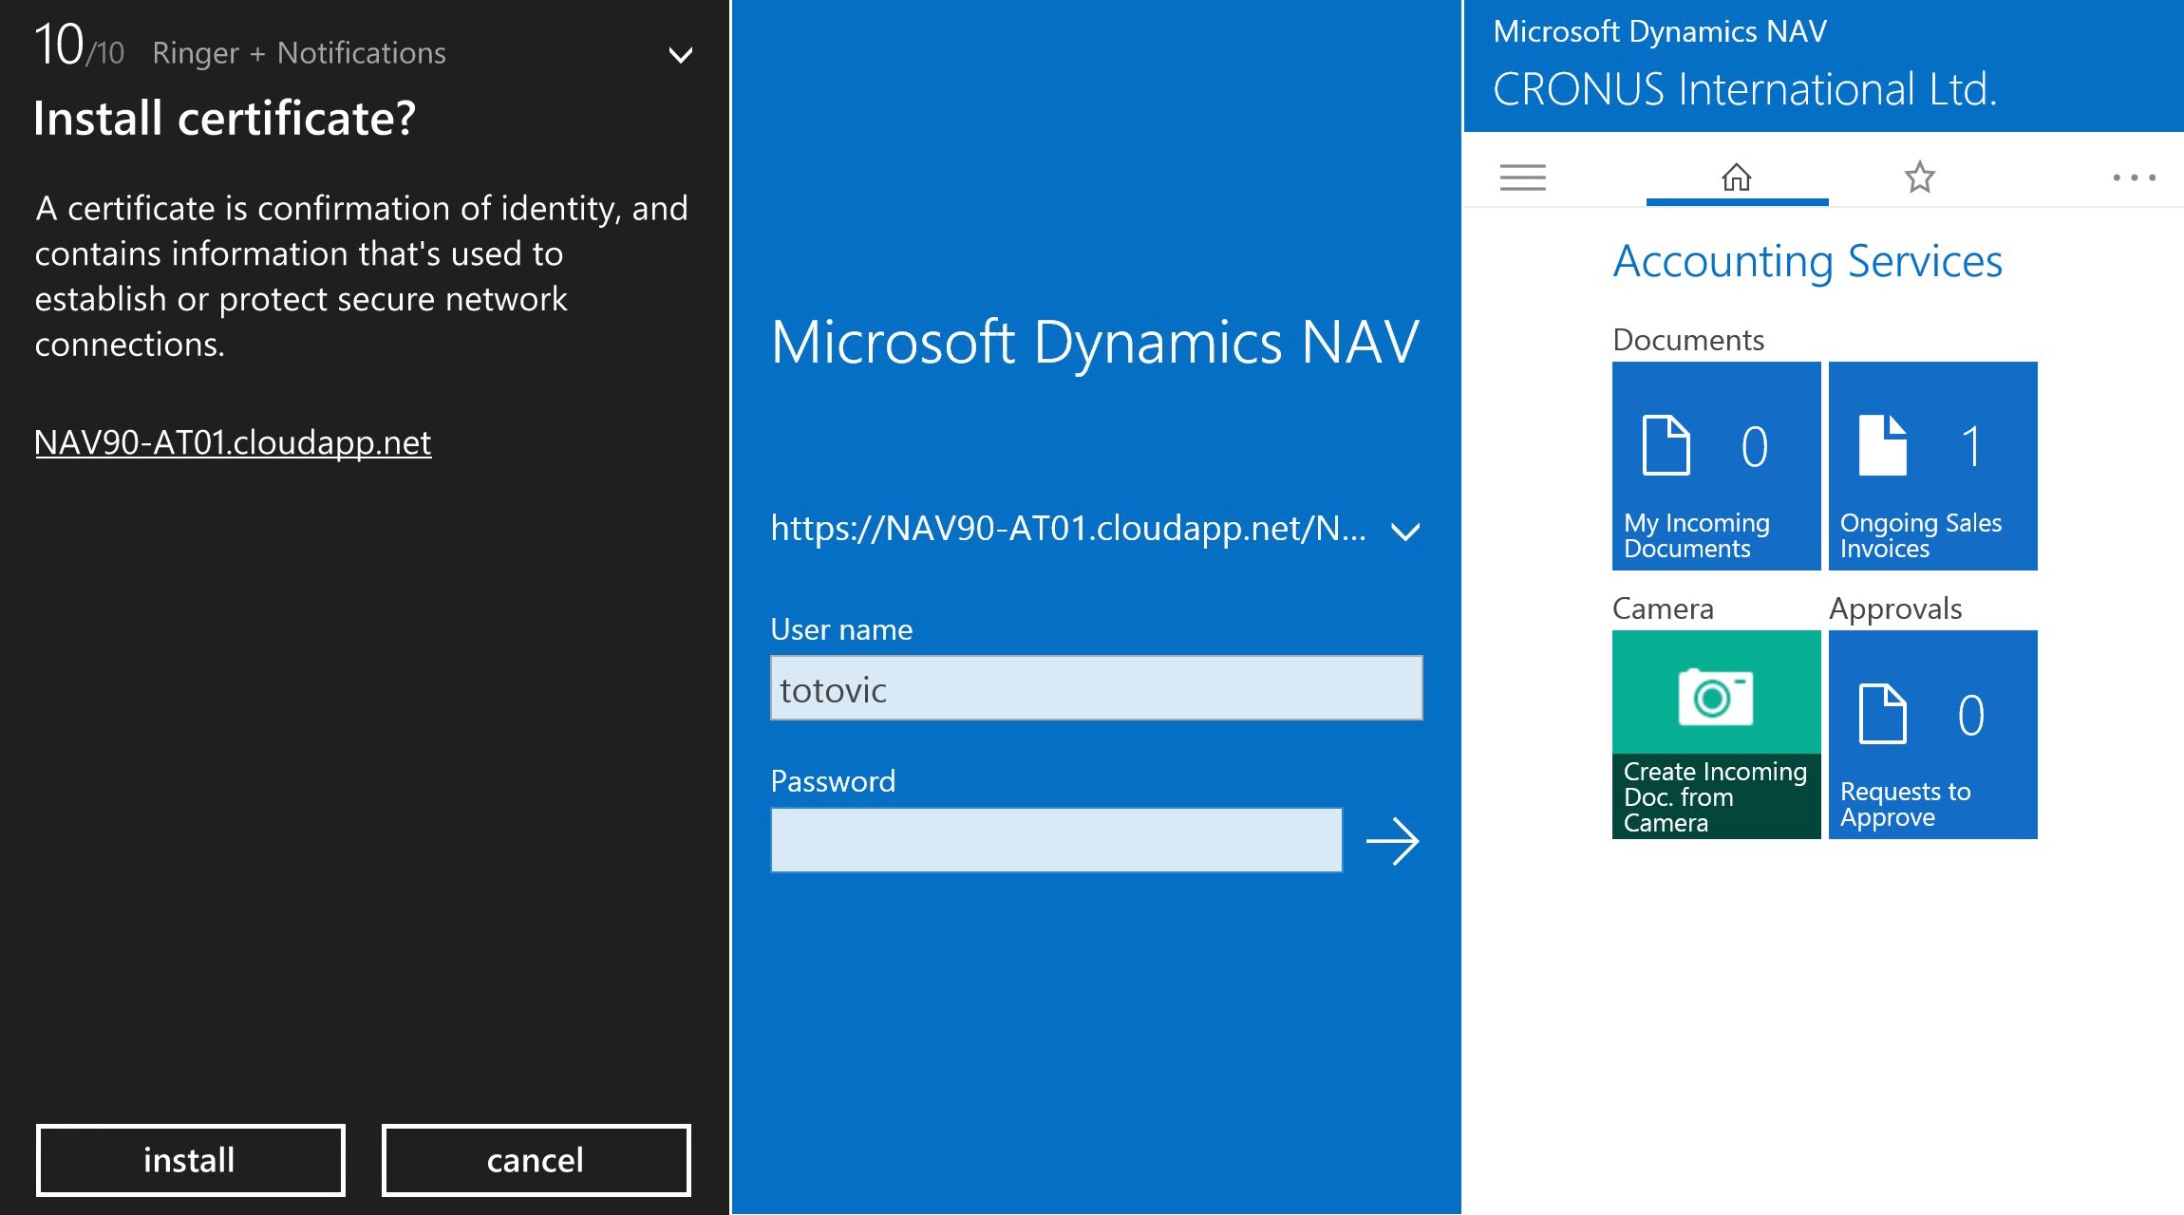The height and width of the screenshot is (1215, 2184).
Task: Expand the server URL dropdown chevron
Action: pyautogui.click(x=1405, y=532)
